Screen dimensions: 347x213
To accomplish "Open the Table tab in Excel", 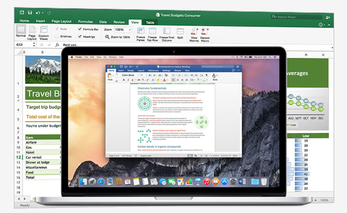I will pyautogui.click(x=150, y=22).
